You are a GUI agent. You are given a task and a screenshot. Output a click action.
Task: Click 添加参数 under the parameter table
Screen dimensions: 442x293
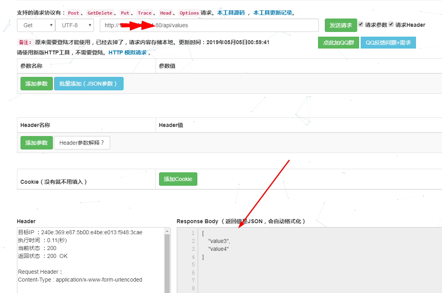pyautogui.click(x=37, y=84)
